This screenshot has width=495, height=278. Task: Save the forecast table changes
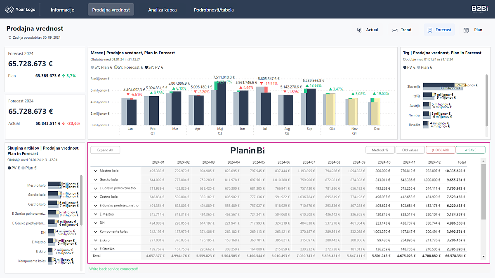tap(471, 150)
